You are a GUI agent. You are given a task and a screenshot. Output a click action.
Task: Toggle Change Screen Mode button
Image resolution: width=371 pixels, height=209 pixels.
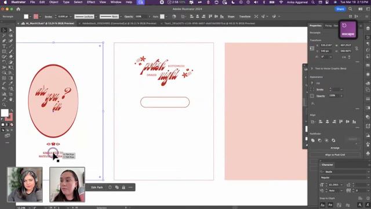pyautogui.click(x=8, y=136)
